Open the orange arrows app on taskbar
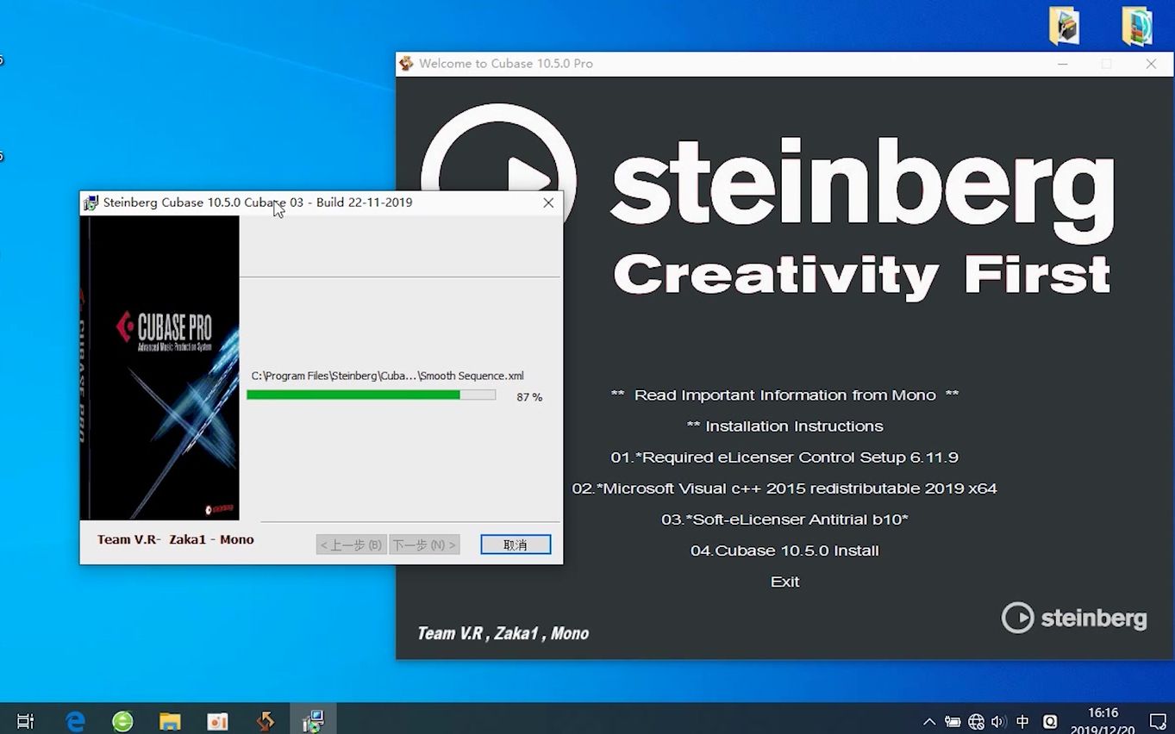This screenshot has height=734, width=1175. coord(266,721)
